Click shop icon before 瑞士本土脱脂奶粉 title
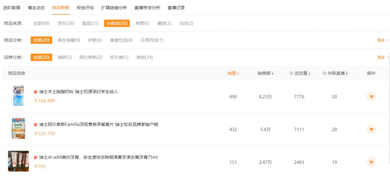The height and width of the screenshot is (178, 390). pos(36,92)
